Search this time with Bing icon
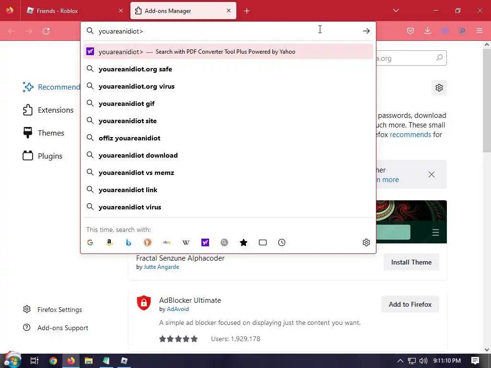This screenshot has width=491, height=368. [129, 242]
